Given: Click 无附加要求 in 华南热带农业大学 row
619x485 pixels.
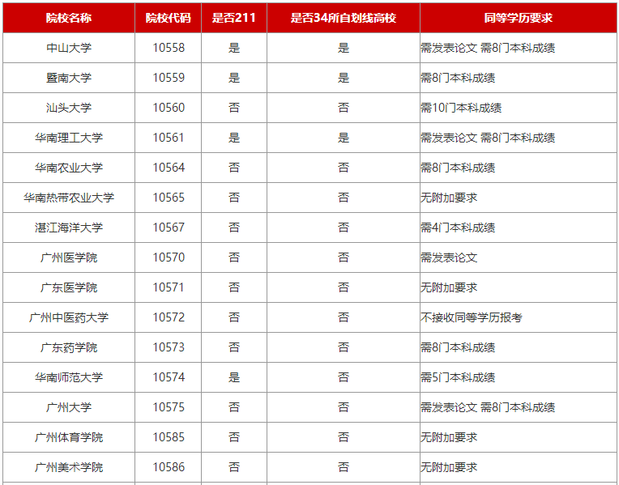Looking at the screenshot, I should pos(449,198).
